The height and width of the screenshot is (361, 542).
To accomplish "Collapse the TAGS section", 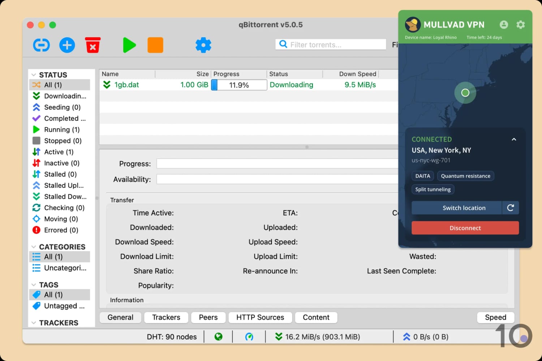I will pyautogui.click(x=34, y=285).
